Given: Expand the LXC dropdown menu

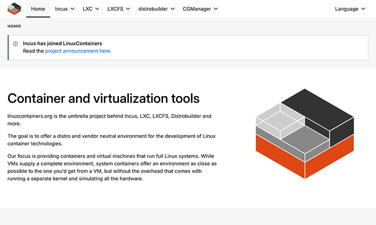Looking at the screenshot, I should (x=91, y=9).
